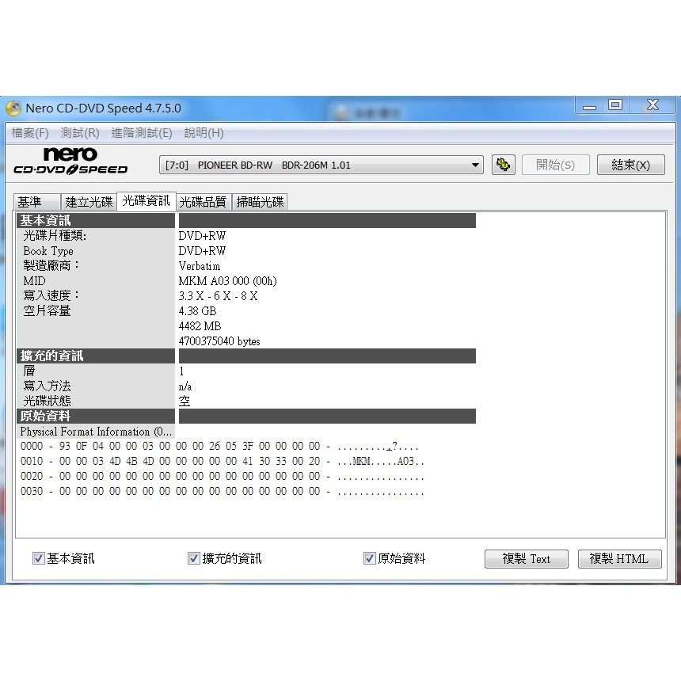Click the hex data row 0010
681x681 pixels.
click(222, 461)
